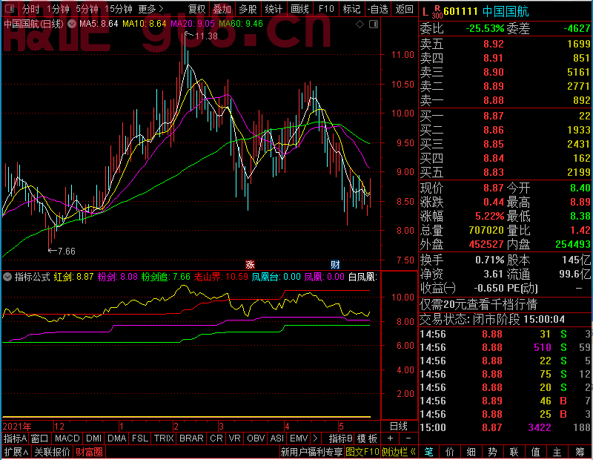Switch indicator to FSL
Viewport: 593px width, 460px height.
140,438
